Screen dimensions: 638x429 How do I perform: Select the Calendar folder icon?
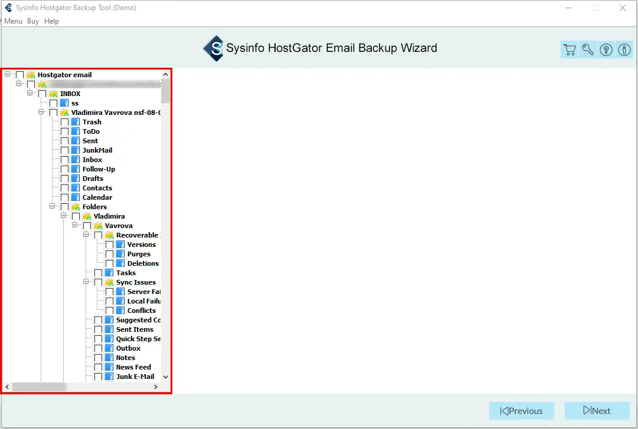(x=76, y=197)
